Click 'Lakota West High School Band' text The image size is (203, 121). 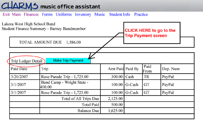(28, 24)
